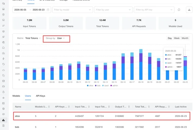Image resolution: width=195 pixels, height=130 pixels.
Task: Click the compass sidebar icon
Action: click(x=4, y=14)
